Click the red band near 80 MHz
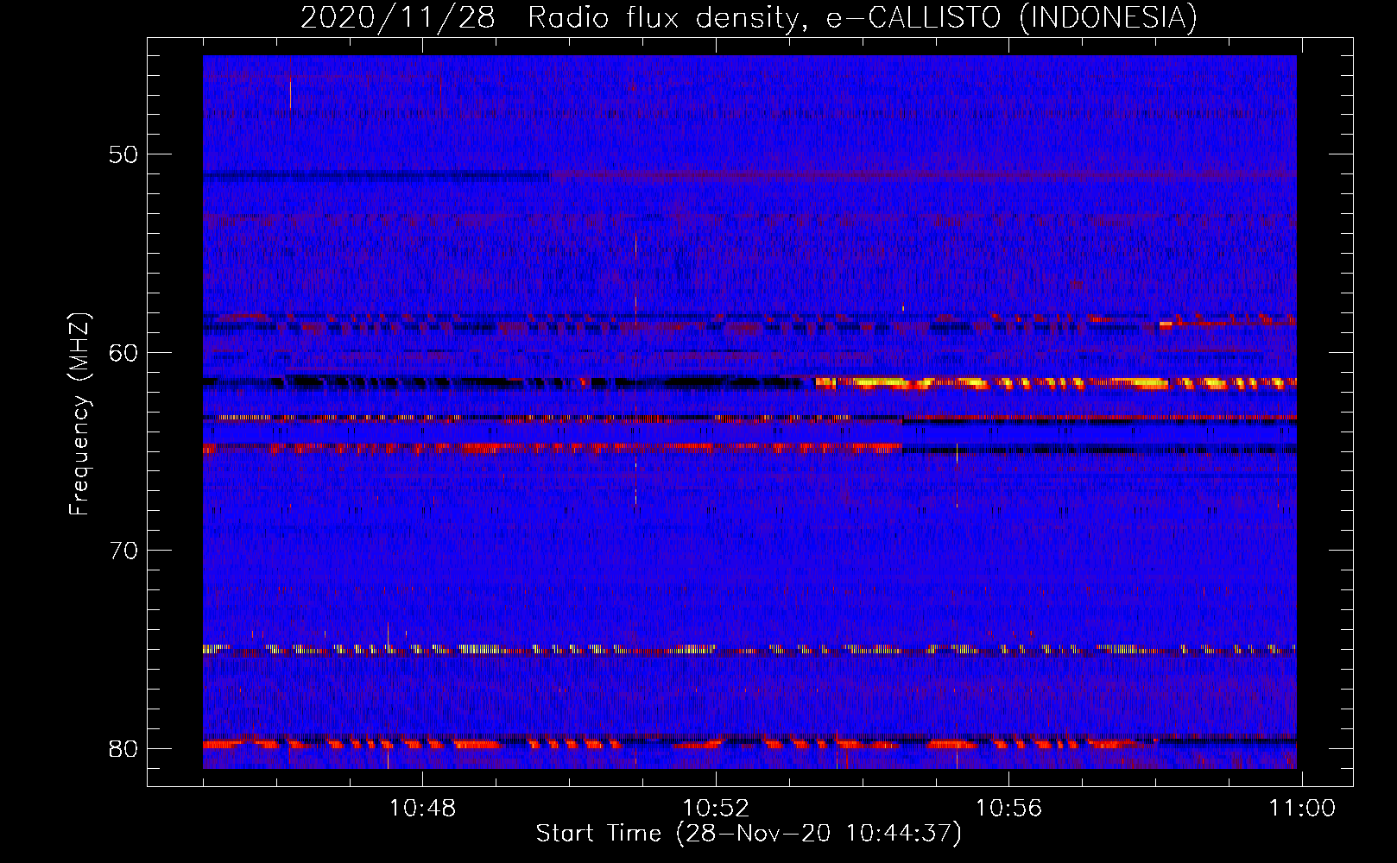Screen dimensions: 1397x863 click(x=680, y=743)
